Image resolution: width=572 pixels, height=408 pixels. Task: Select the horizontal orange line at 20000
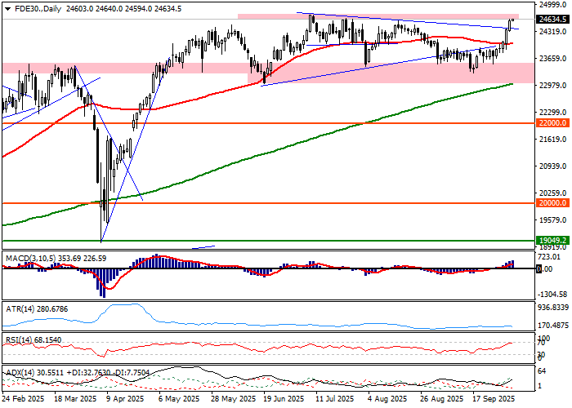(245, 203)
